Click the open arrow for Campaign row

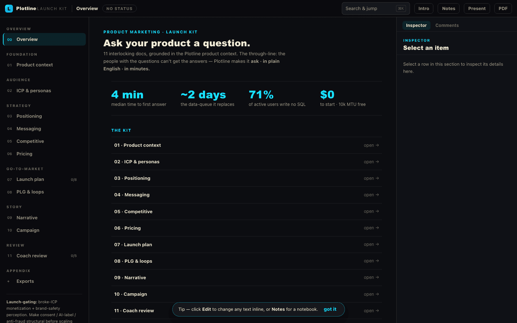pos(371,294)
